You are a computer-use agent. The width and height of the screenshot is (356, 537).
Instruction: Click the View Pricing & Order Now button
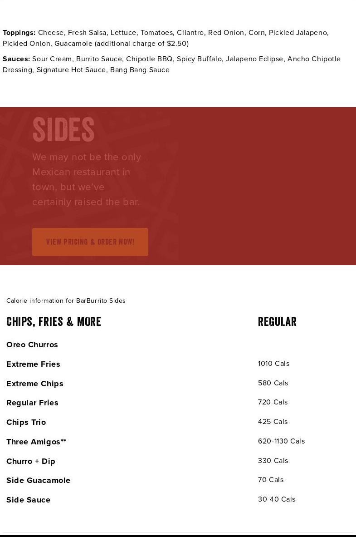90,242
